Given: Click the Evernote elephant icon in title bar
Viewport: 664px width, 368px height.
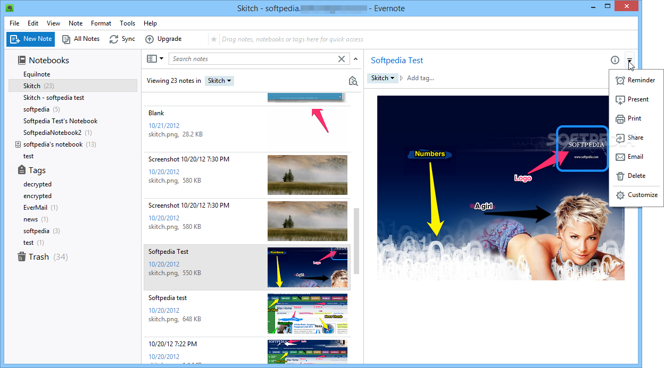Looking at the screenshot, I should [10, 8].
